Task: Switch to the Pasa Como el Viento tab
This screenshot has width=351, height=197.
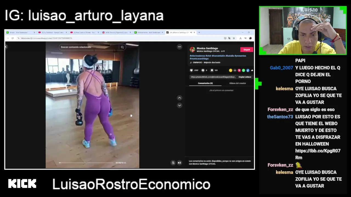Action: 84,33
